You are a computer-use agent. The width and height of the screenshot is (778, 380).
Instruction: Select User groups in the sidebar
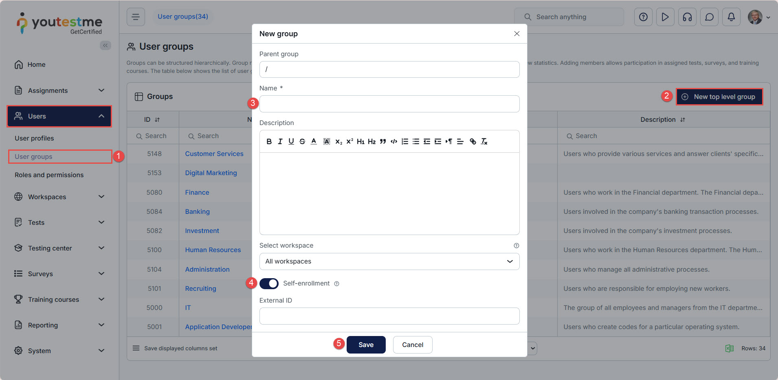click(33, 156)
